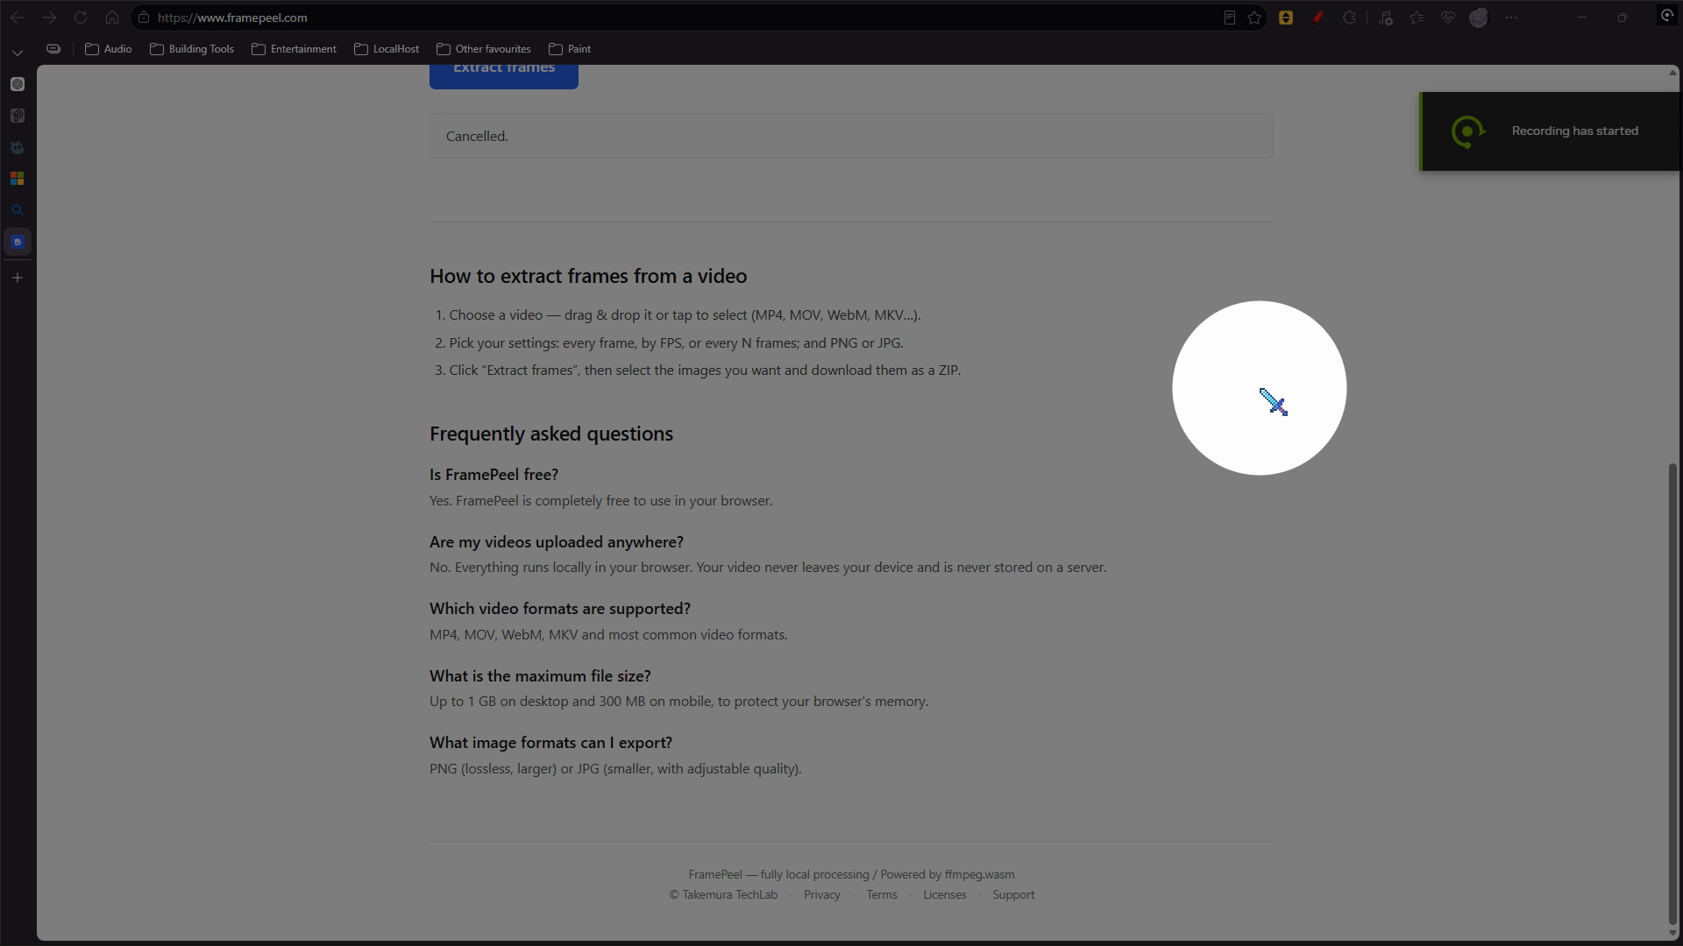The width and height of the screenshot is (1683, 946).
Task: Open the Entertainment bookmarks folder
Action: point(294,49)
